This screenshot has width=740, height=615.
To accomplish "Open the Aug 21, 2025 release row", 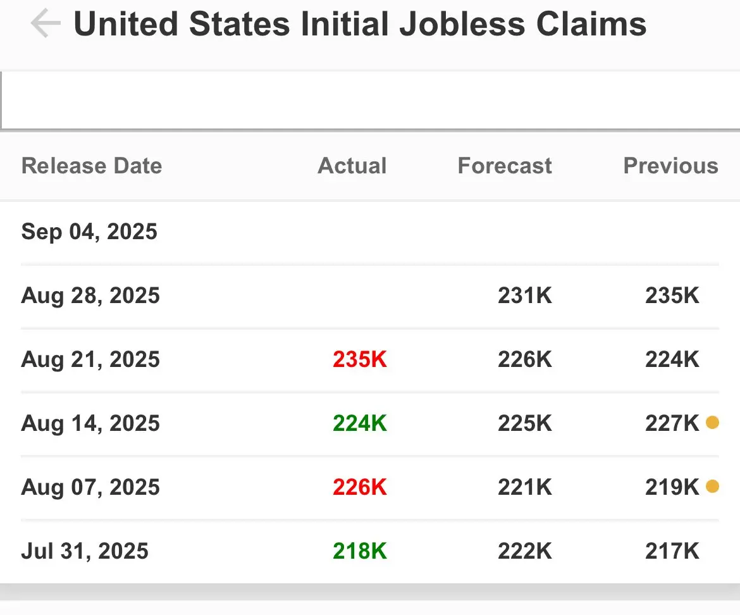I will click(370, 359).
